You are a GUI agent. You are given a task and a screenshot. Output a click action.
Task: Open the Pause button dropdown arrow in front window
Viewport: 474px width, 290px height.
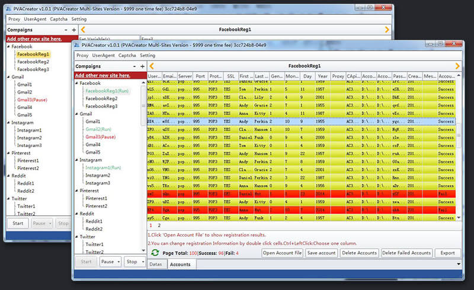[x=120, y=262]
